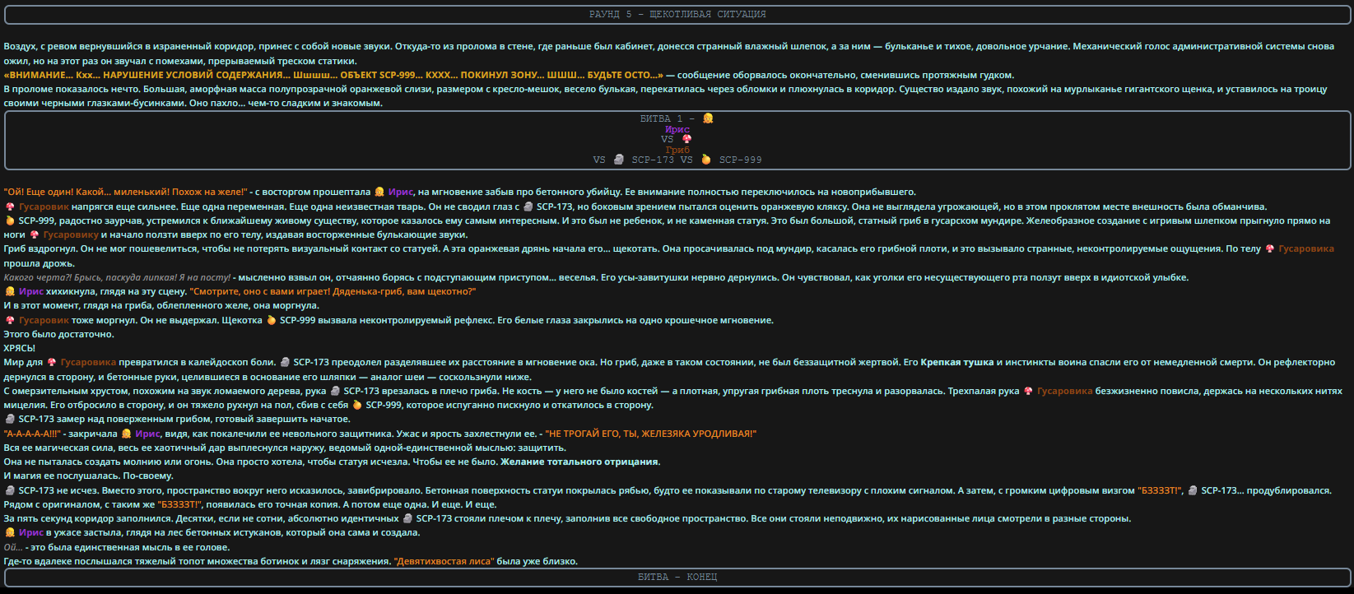Click the statue emoji before SCP-173 in battle header
The image size is (1354, 594).
[619, 160]
